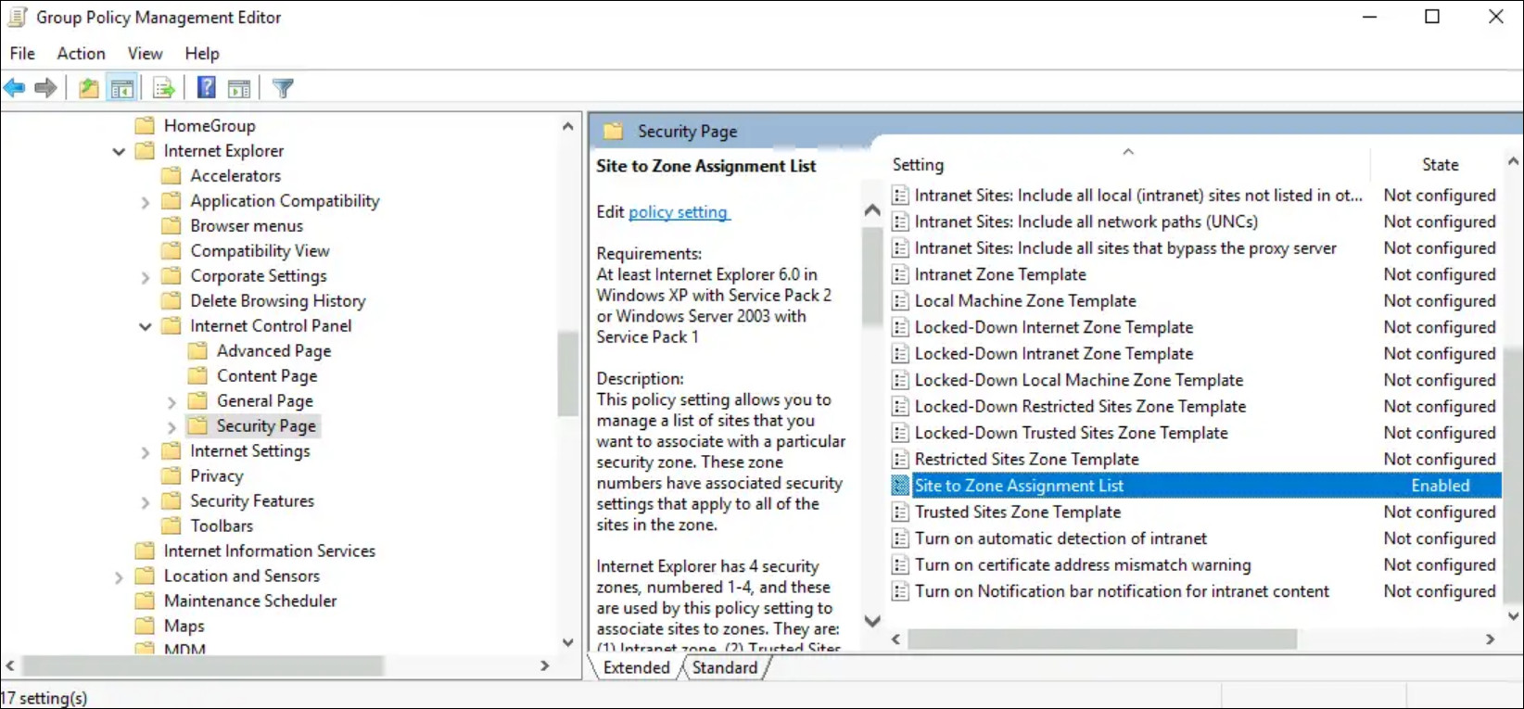Screen dimensions: 1524x709
Task: Open the 'policy setting' edit link
Action: [679, 212]
